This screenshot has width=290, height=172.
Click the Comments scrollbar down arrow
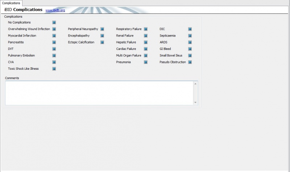point(196,103)
